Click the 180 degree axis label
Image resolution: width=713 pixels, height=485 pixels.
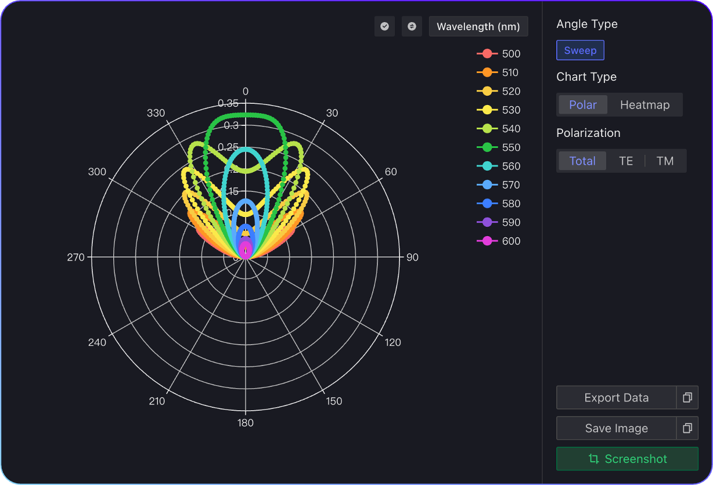tap(246, 423)
